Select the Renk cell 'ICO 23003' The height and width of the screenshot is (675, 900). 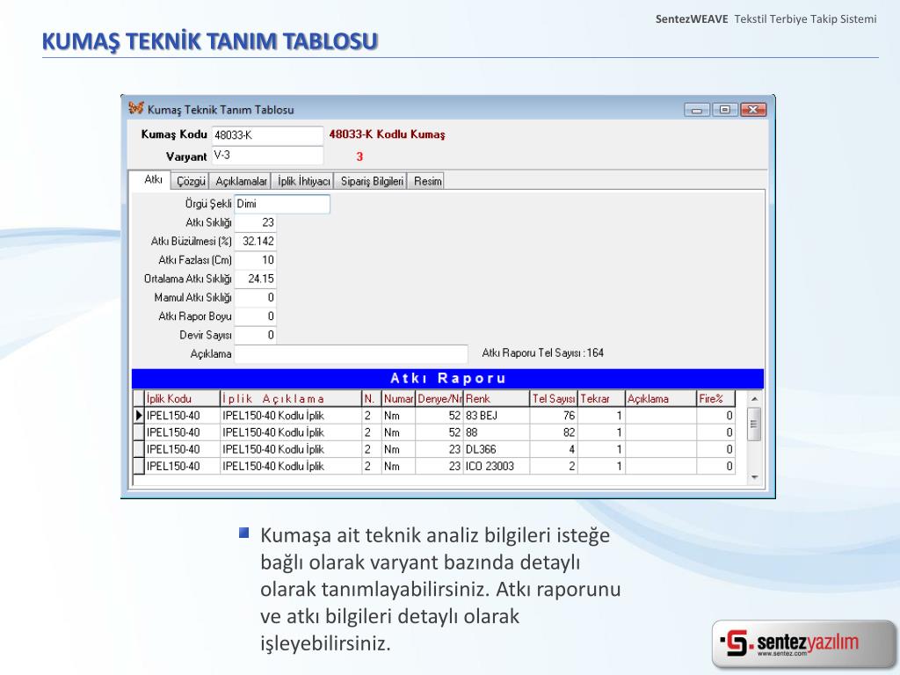[496, 466]
